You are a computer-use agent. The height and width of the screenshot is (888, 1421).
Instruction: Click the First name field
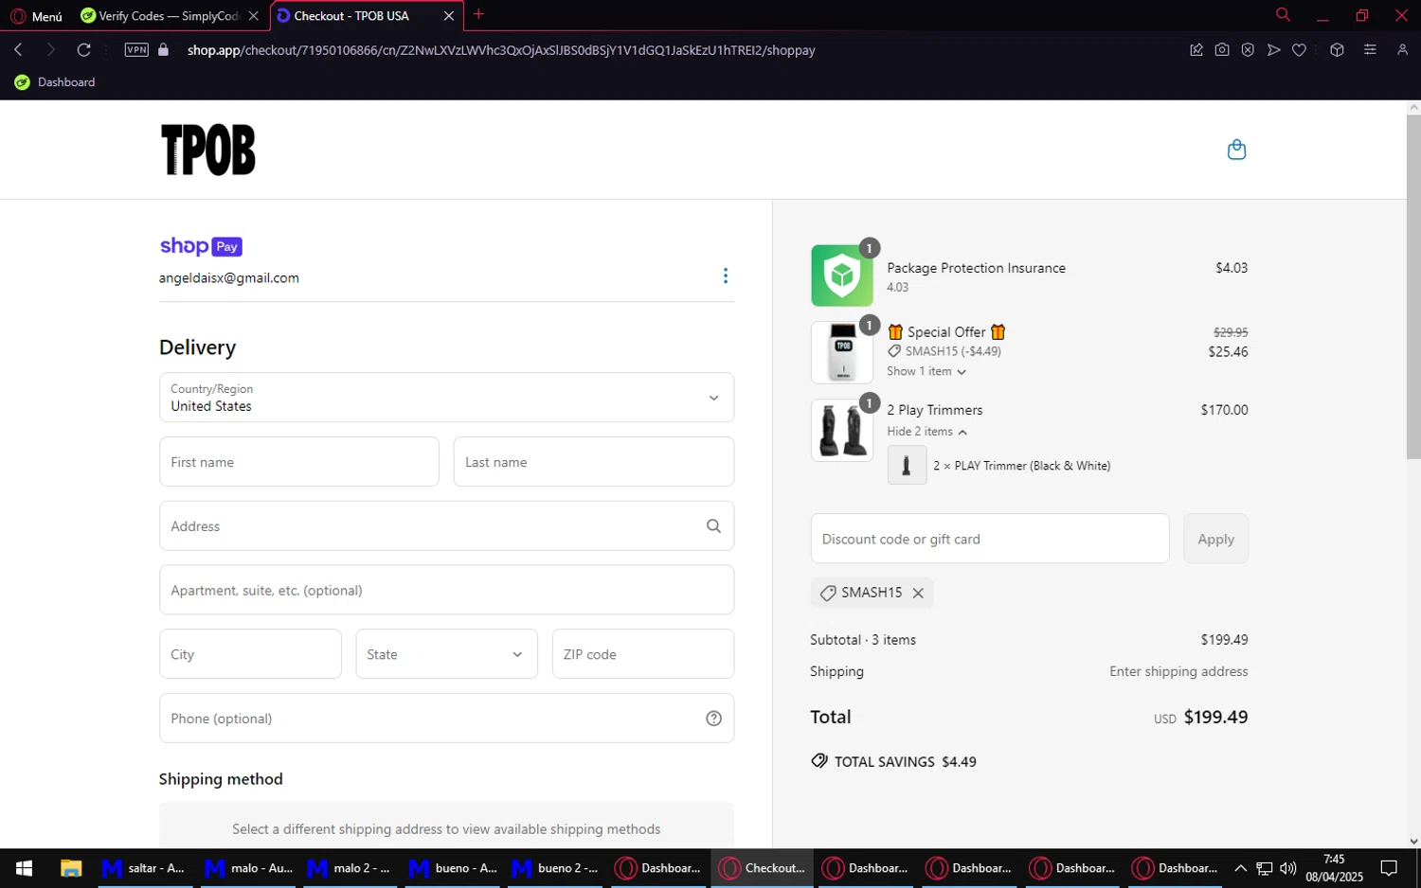tap(299, 462)
